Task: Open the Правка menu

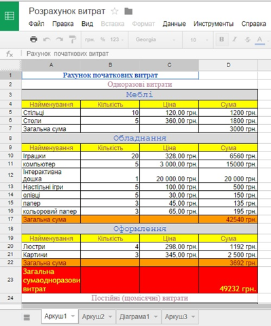Action: [63, 24]
